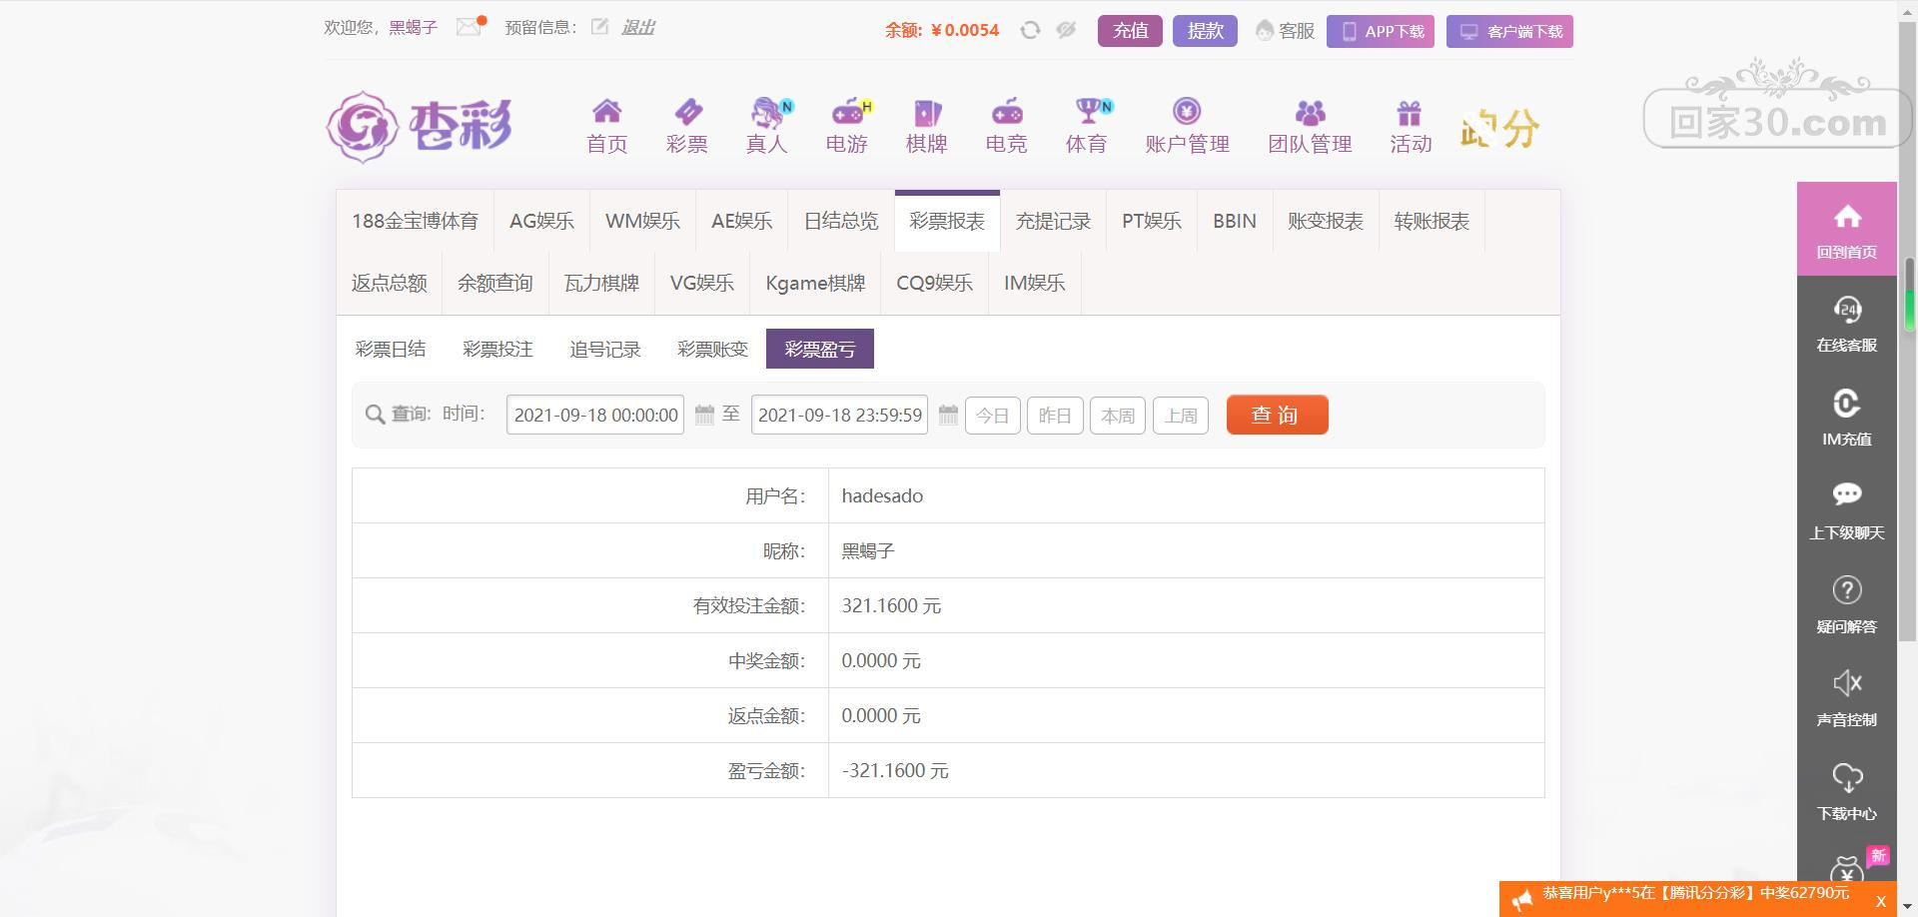Click APP下载 button

click(1381, 31)
